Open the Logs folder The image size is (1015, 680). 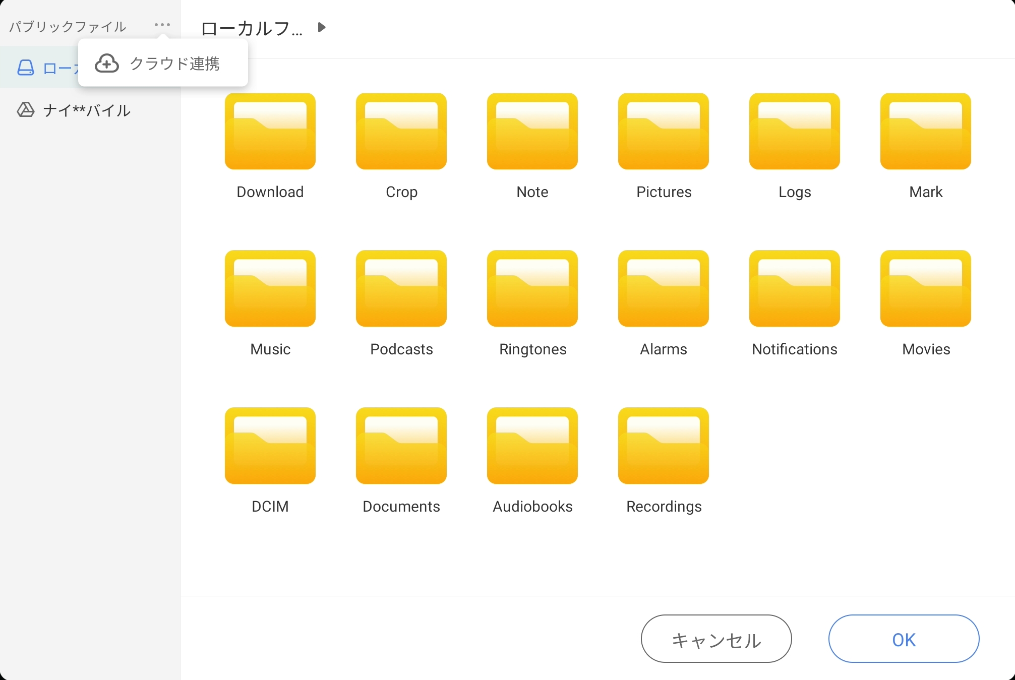[795, 132]
